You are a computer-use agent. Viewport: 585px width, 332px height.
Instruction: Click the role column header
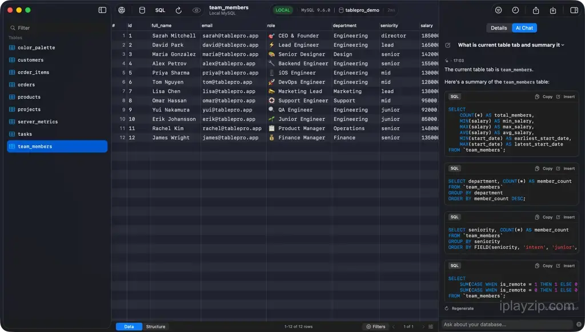click(x=299, y=25)
